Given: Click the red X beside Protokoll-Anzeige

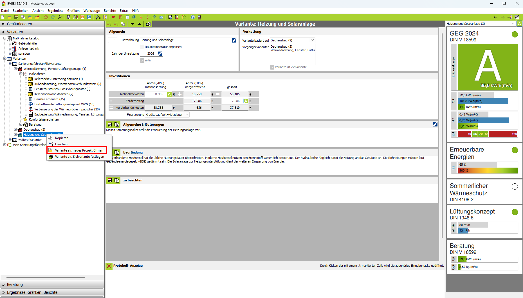Looking at the screenshot, I should 109,266.
